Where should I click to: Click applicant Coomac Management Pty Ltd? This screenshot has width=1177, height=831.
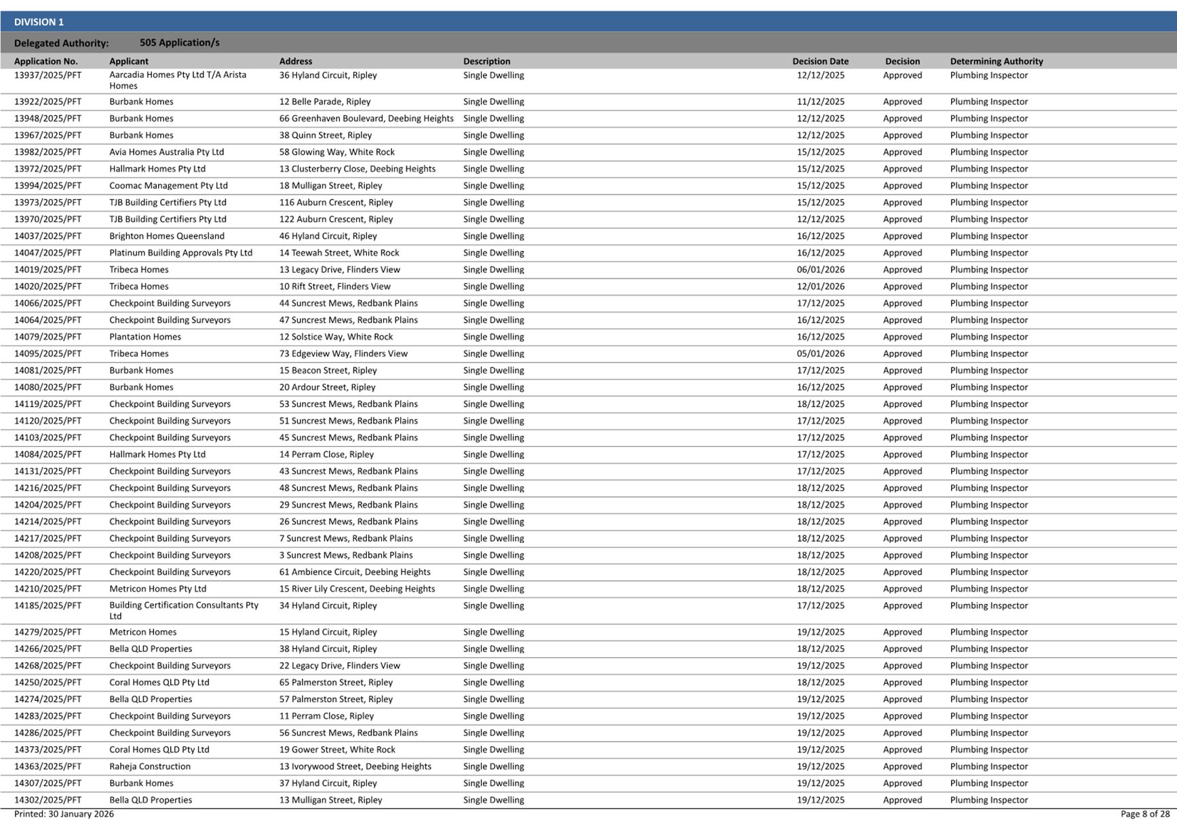click(x=168, y=186)
